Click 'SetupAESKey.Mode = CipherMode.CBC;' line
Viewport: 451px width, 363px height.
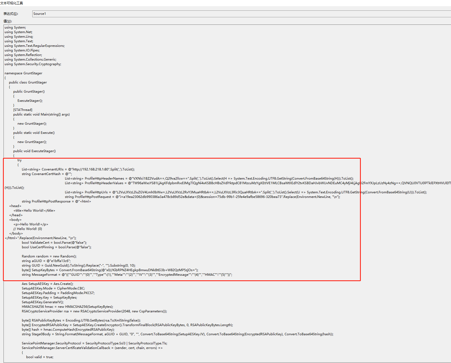click(53, 288)
